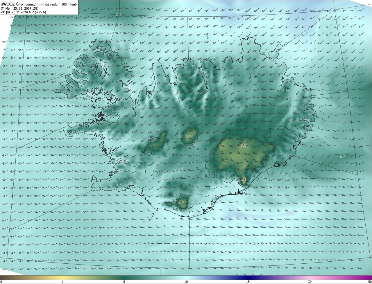Click the 5.8 value on the southwest peninsula
Image resolution: width=372 pixels, height=284 pixels.
(119, 184)
